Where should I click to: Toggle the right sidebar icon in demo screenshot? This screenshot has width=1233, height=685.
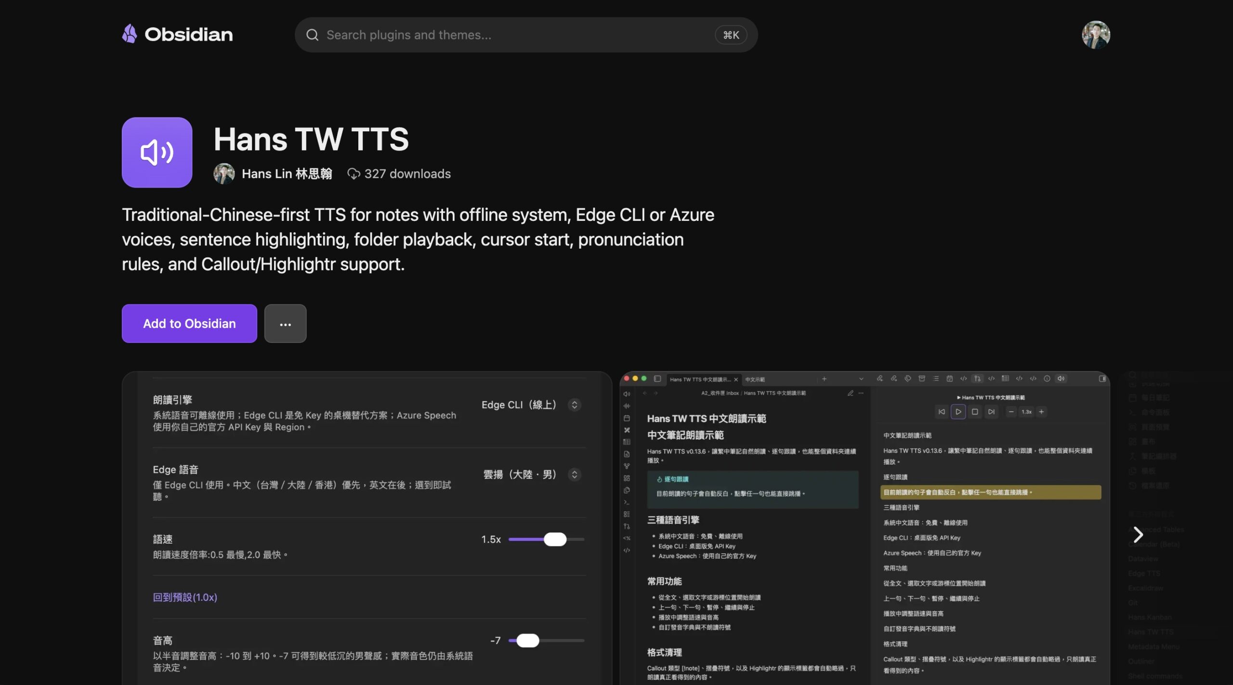pos(1102,379)
